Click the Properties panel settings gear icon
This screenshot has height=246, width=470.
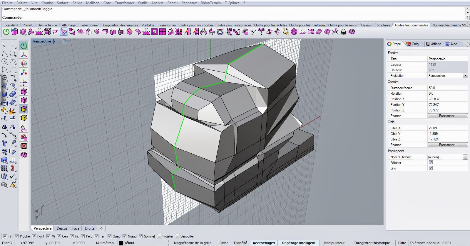467,44
